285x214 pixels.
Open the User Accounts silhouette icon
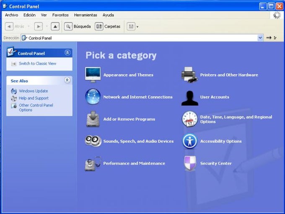pos(189,98)
